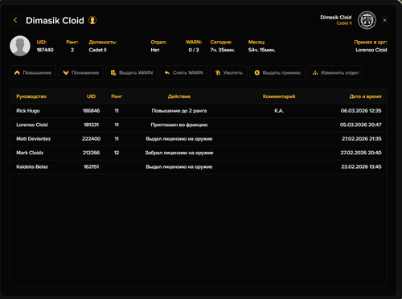
Task: Click the Действие column header
Action: (x=179, y=96)
